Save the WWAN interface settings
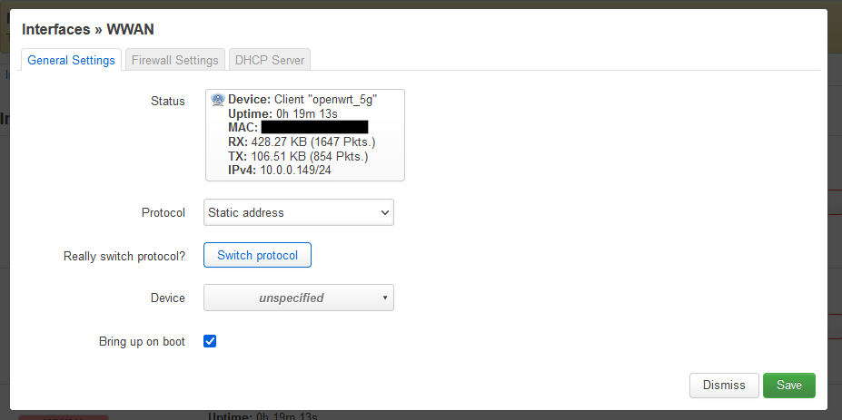Image resolution: width=842 pixels, height=420 pixels. pos(788,385)
